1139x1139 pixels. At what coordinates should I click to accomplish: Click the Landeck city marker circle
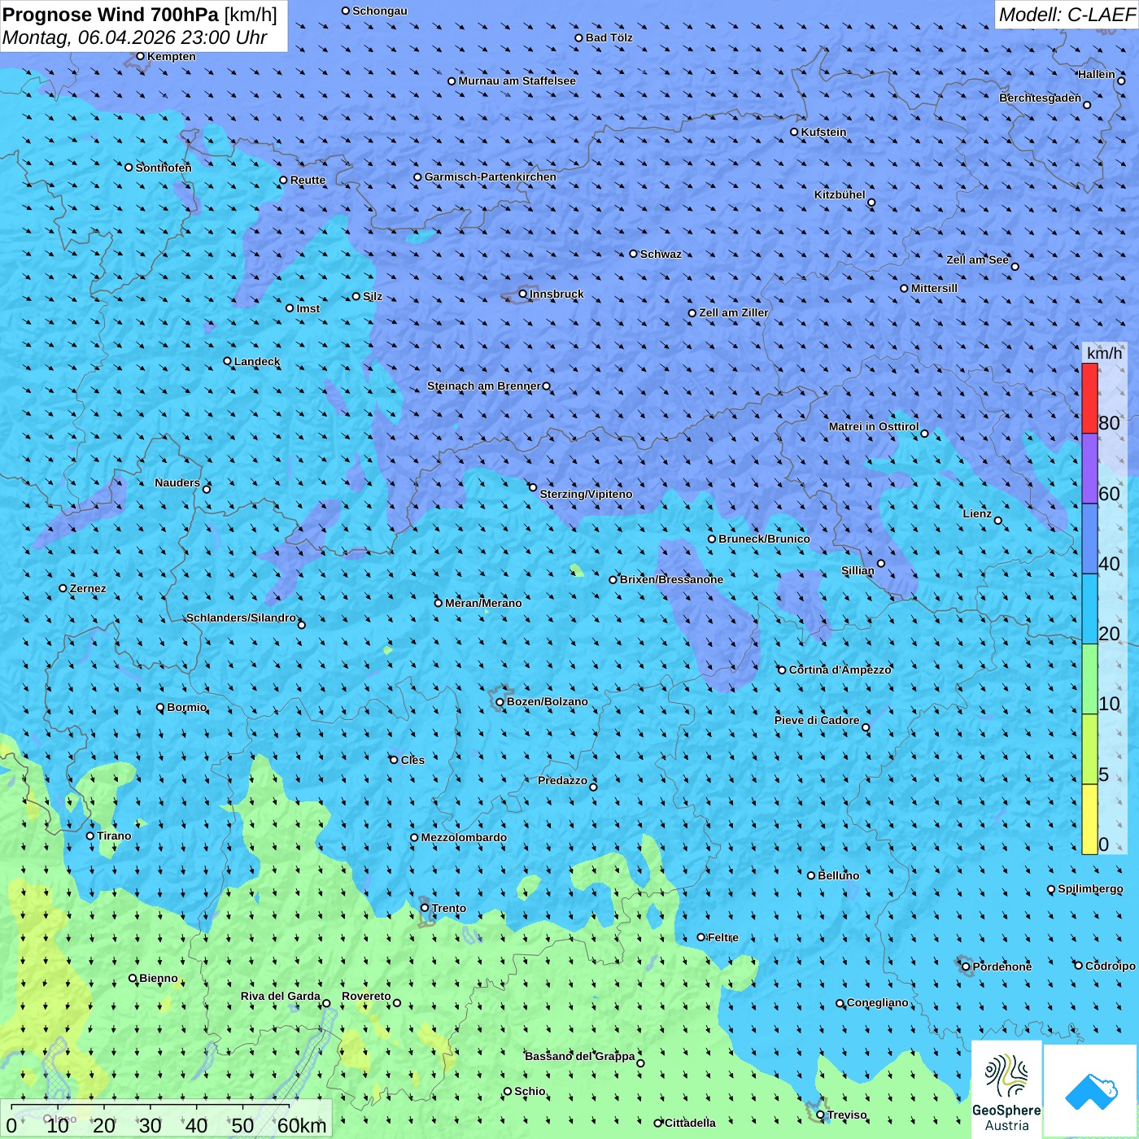coord(227,361)
